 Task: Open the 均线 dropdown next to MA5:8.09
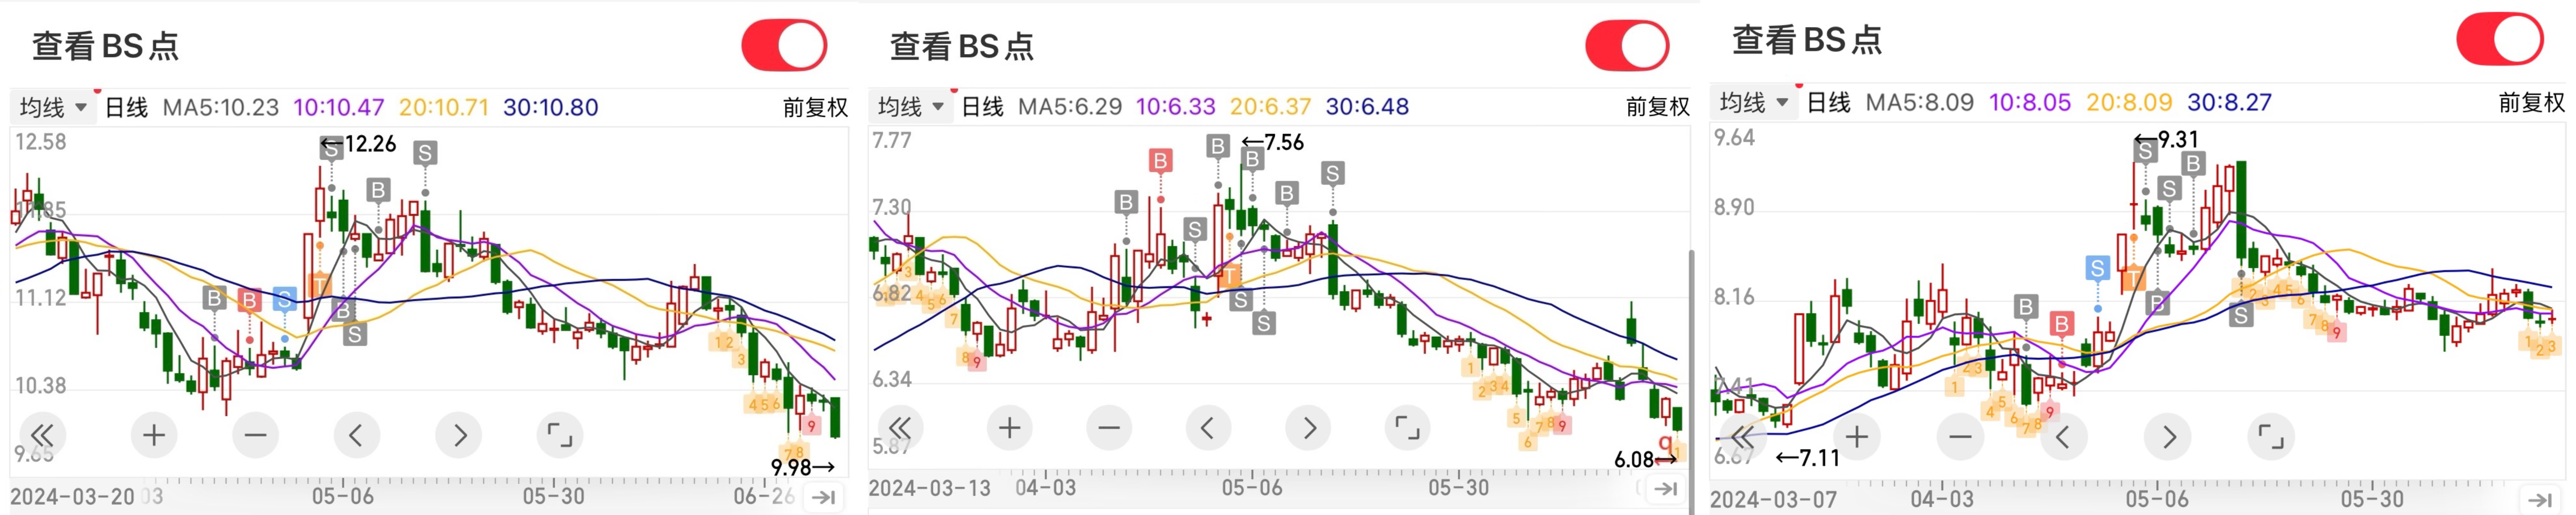click(x=1754, y=102)
